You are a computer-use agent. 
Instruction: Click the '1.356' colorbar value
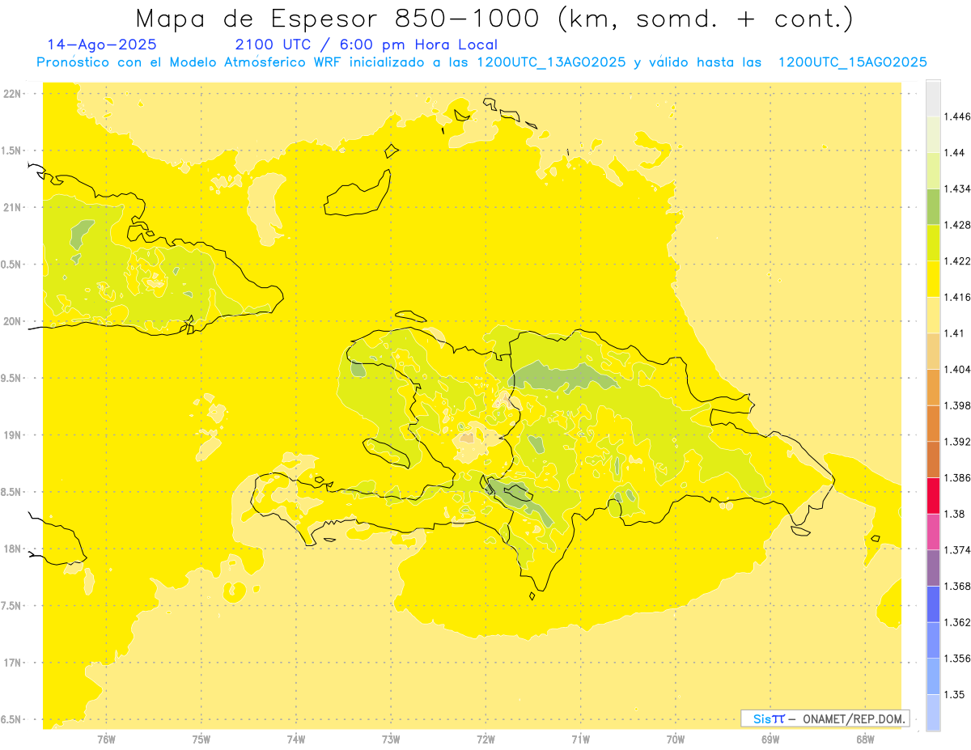[956, 659]
